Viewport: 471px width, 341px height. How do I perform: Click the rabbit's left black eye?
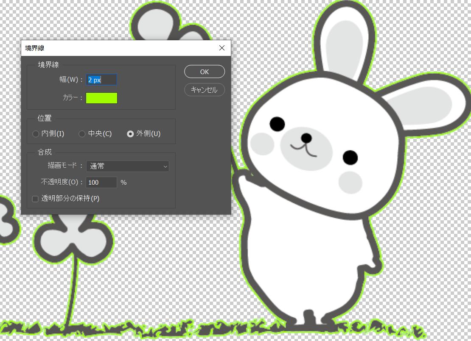(277, 123)
